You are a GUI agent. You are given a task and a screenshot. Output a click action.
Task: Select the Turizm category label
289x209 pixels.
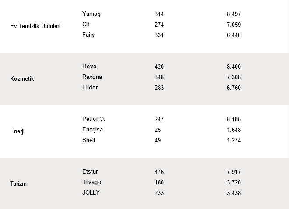(18, 184)
